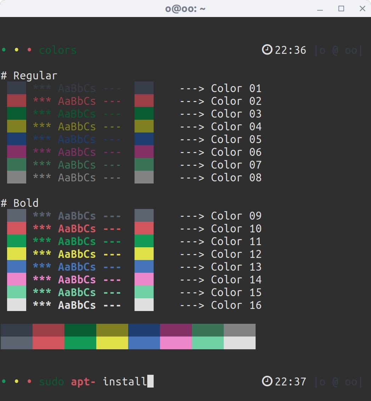This screenshot has height=401, width=371.
Task: Pick the pink swatch in bottom palette strip
Action: pyautogui.click(x=176, y=343)
